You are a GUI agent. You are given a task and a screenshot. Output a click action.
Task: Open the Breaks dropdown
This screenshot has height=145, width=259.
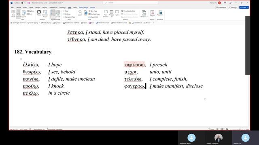pyautogui.click(x=147, y=23)
